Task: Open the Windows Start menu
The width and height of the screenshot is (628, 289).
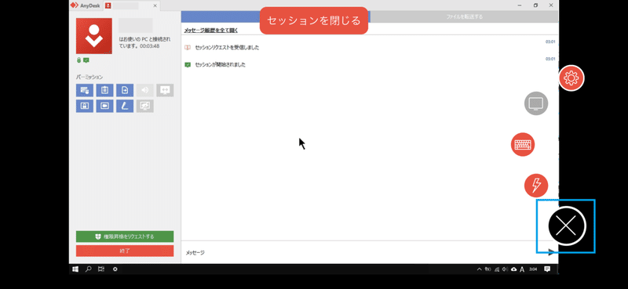Action: [75, 269]
